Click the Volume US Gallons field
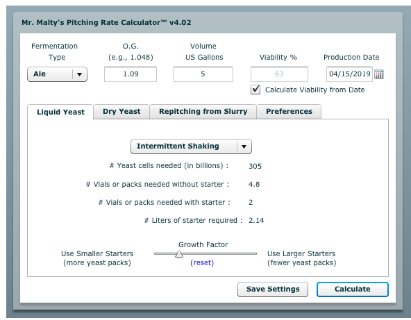 203,74
